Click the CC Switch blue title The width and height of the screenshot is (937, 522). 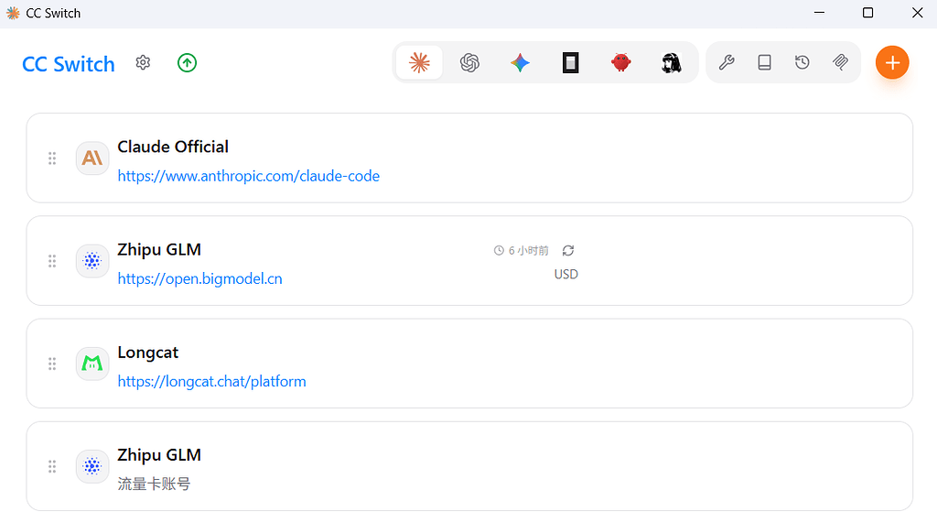pos(68,64)
